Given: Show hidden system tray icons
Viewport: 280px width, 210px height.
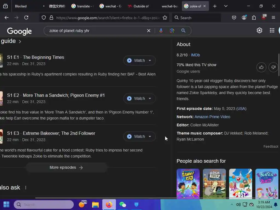Looking at the screenshot, I should tap(232, 205).
